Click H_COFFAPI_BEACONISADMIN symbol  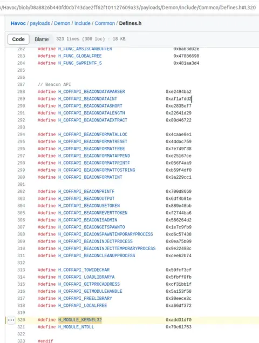[87, 220]
